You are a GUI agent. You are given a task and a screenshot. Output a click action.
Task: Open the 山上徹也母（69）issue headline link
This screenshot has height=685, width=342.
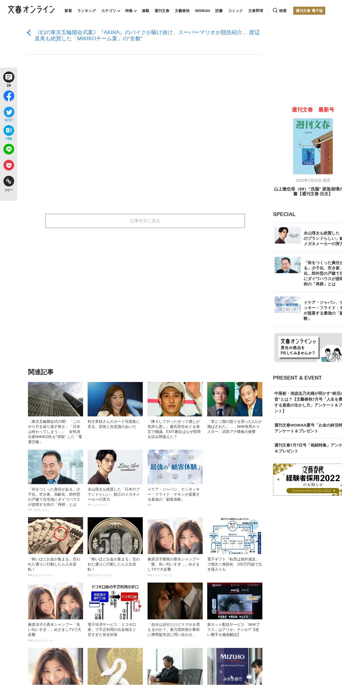click(x=308, y=191)
